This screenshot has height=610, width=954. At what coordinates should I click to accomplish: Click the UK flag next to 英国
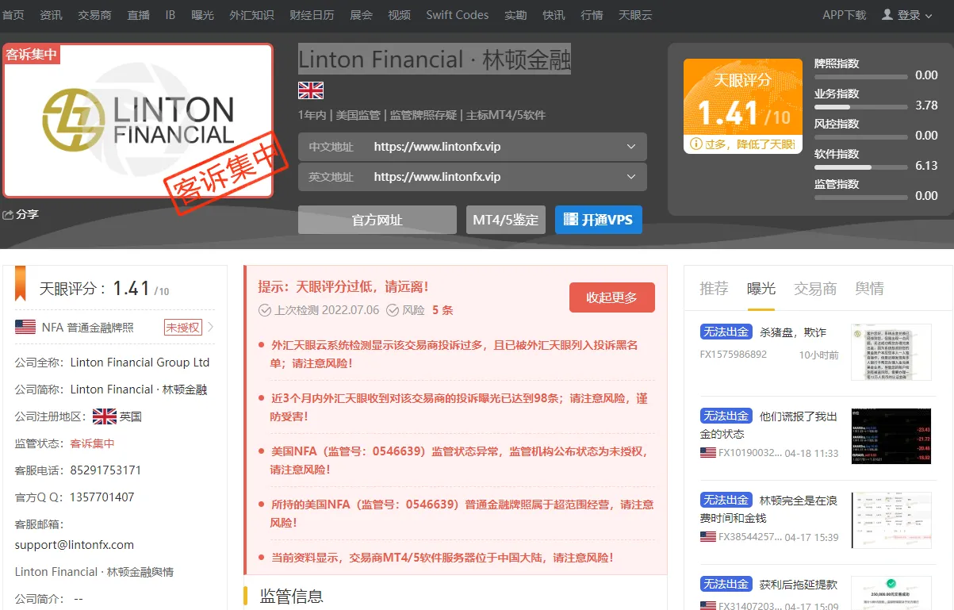105,416
